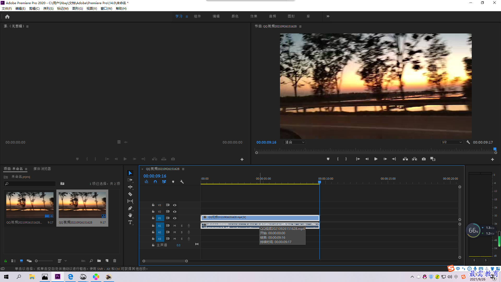Select the Track Select Forward tool
Image resolution: width=501 pixels, height=282 pixels.
pyautogui.click(x=130, y=180)
